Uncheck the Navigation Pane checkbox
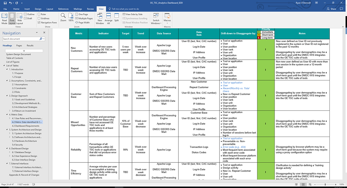This screenshot has width=347, height=188. pyautogui.click(x=39, y=23)
